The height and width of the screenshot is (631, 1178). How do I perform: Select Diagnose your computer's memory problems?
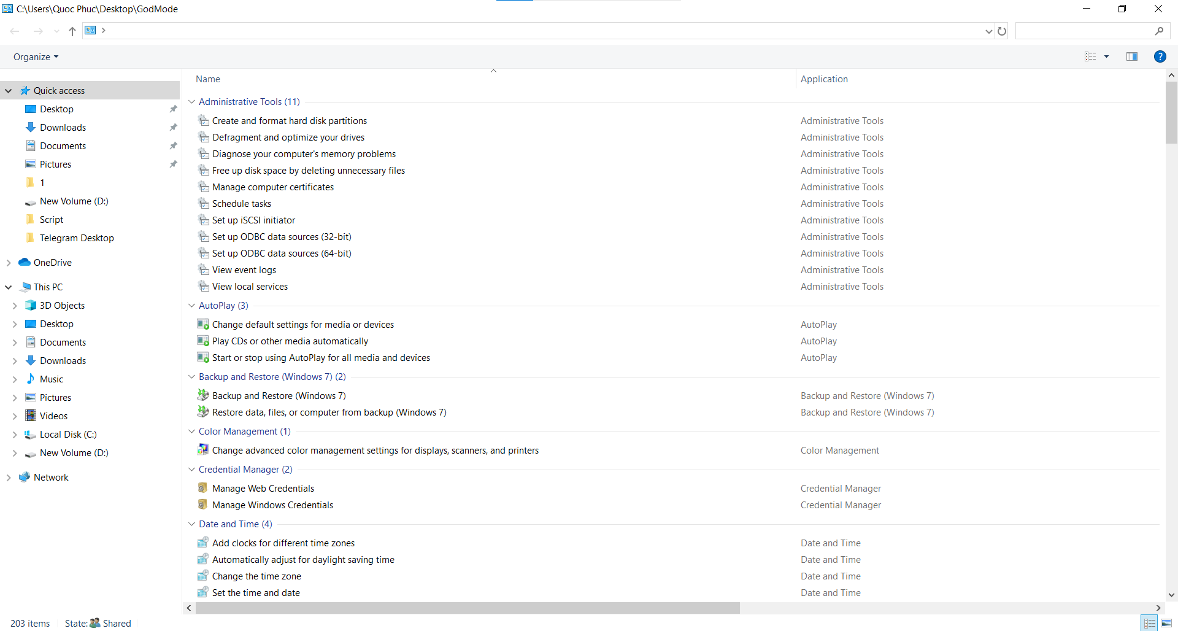tap(304, 154)
